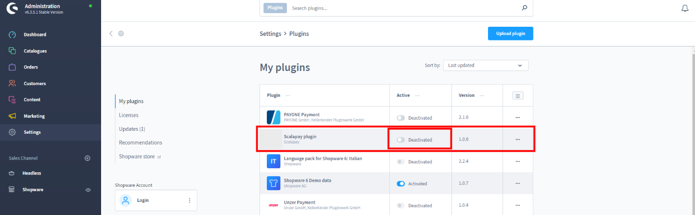Open Unzer Payment row actions menu
The height and width of the screenshot is (215, 695).
point(518,205)
